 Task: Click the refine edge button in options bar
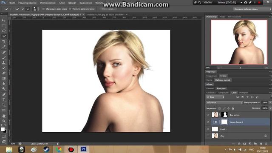click(108, 9)
